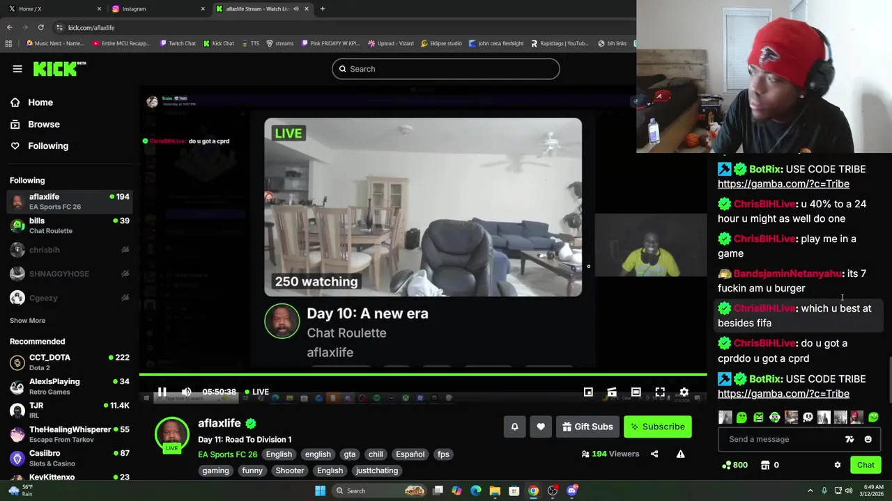Show hidden system tray icons
Image resolution: width=892 pixels, height=501 pixels.
(810, 491)
